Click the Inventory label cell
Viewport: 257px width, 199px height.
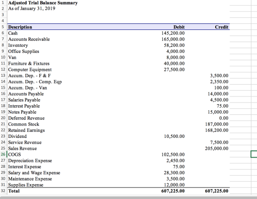click(18, 45)
